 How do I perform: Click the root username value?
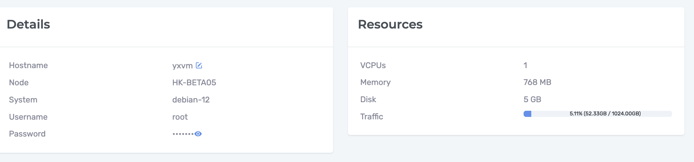180,117
